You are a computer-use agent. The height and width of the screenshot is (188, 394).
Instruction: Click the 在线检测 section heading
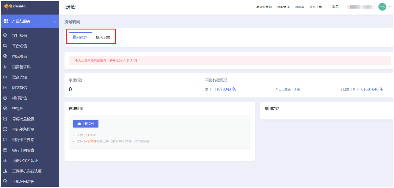(76, 108)
